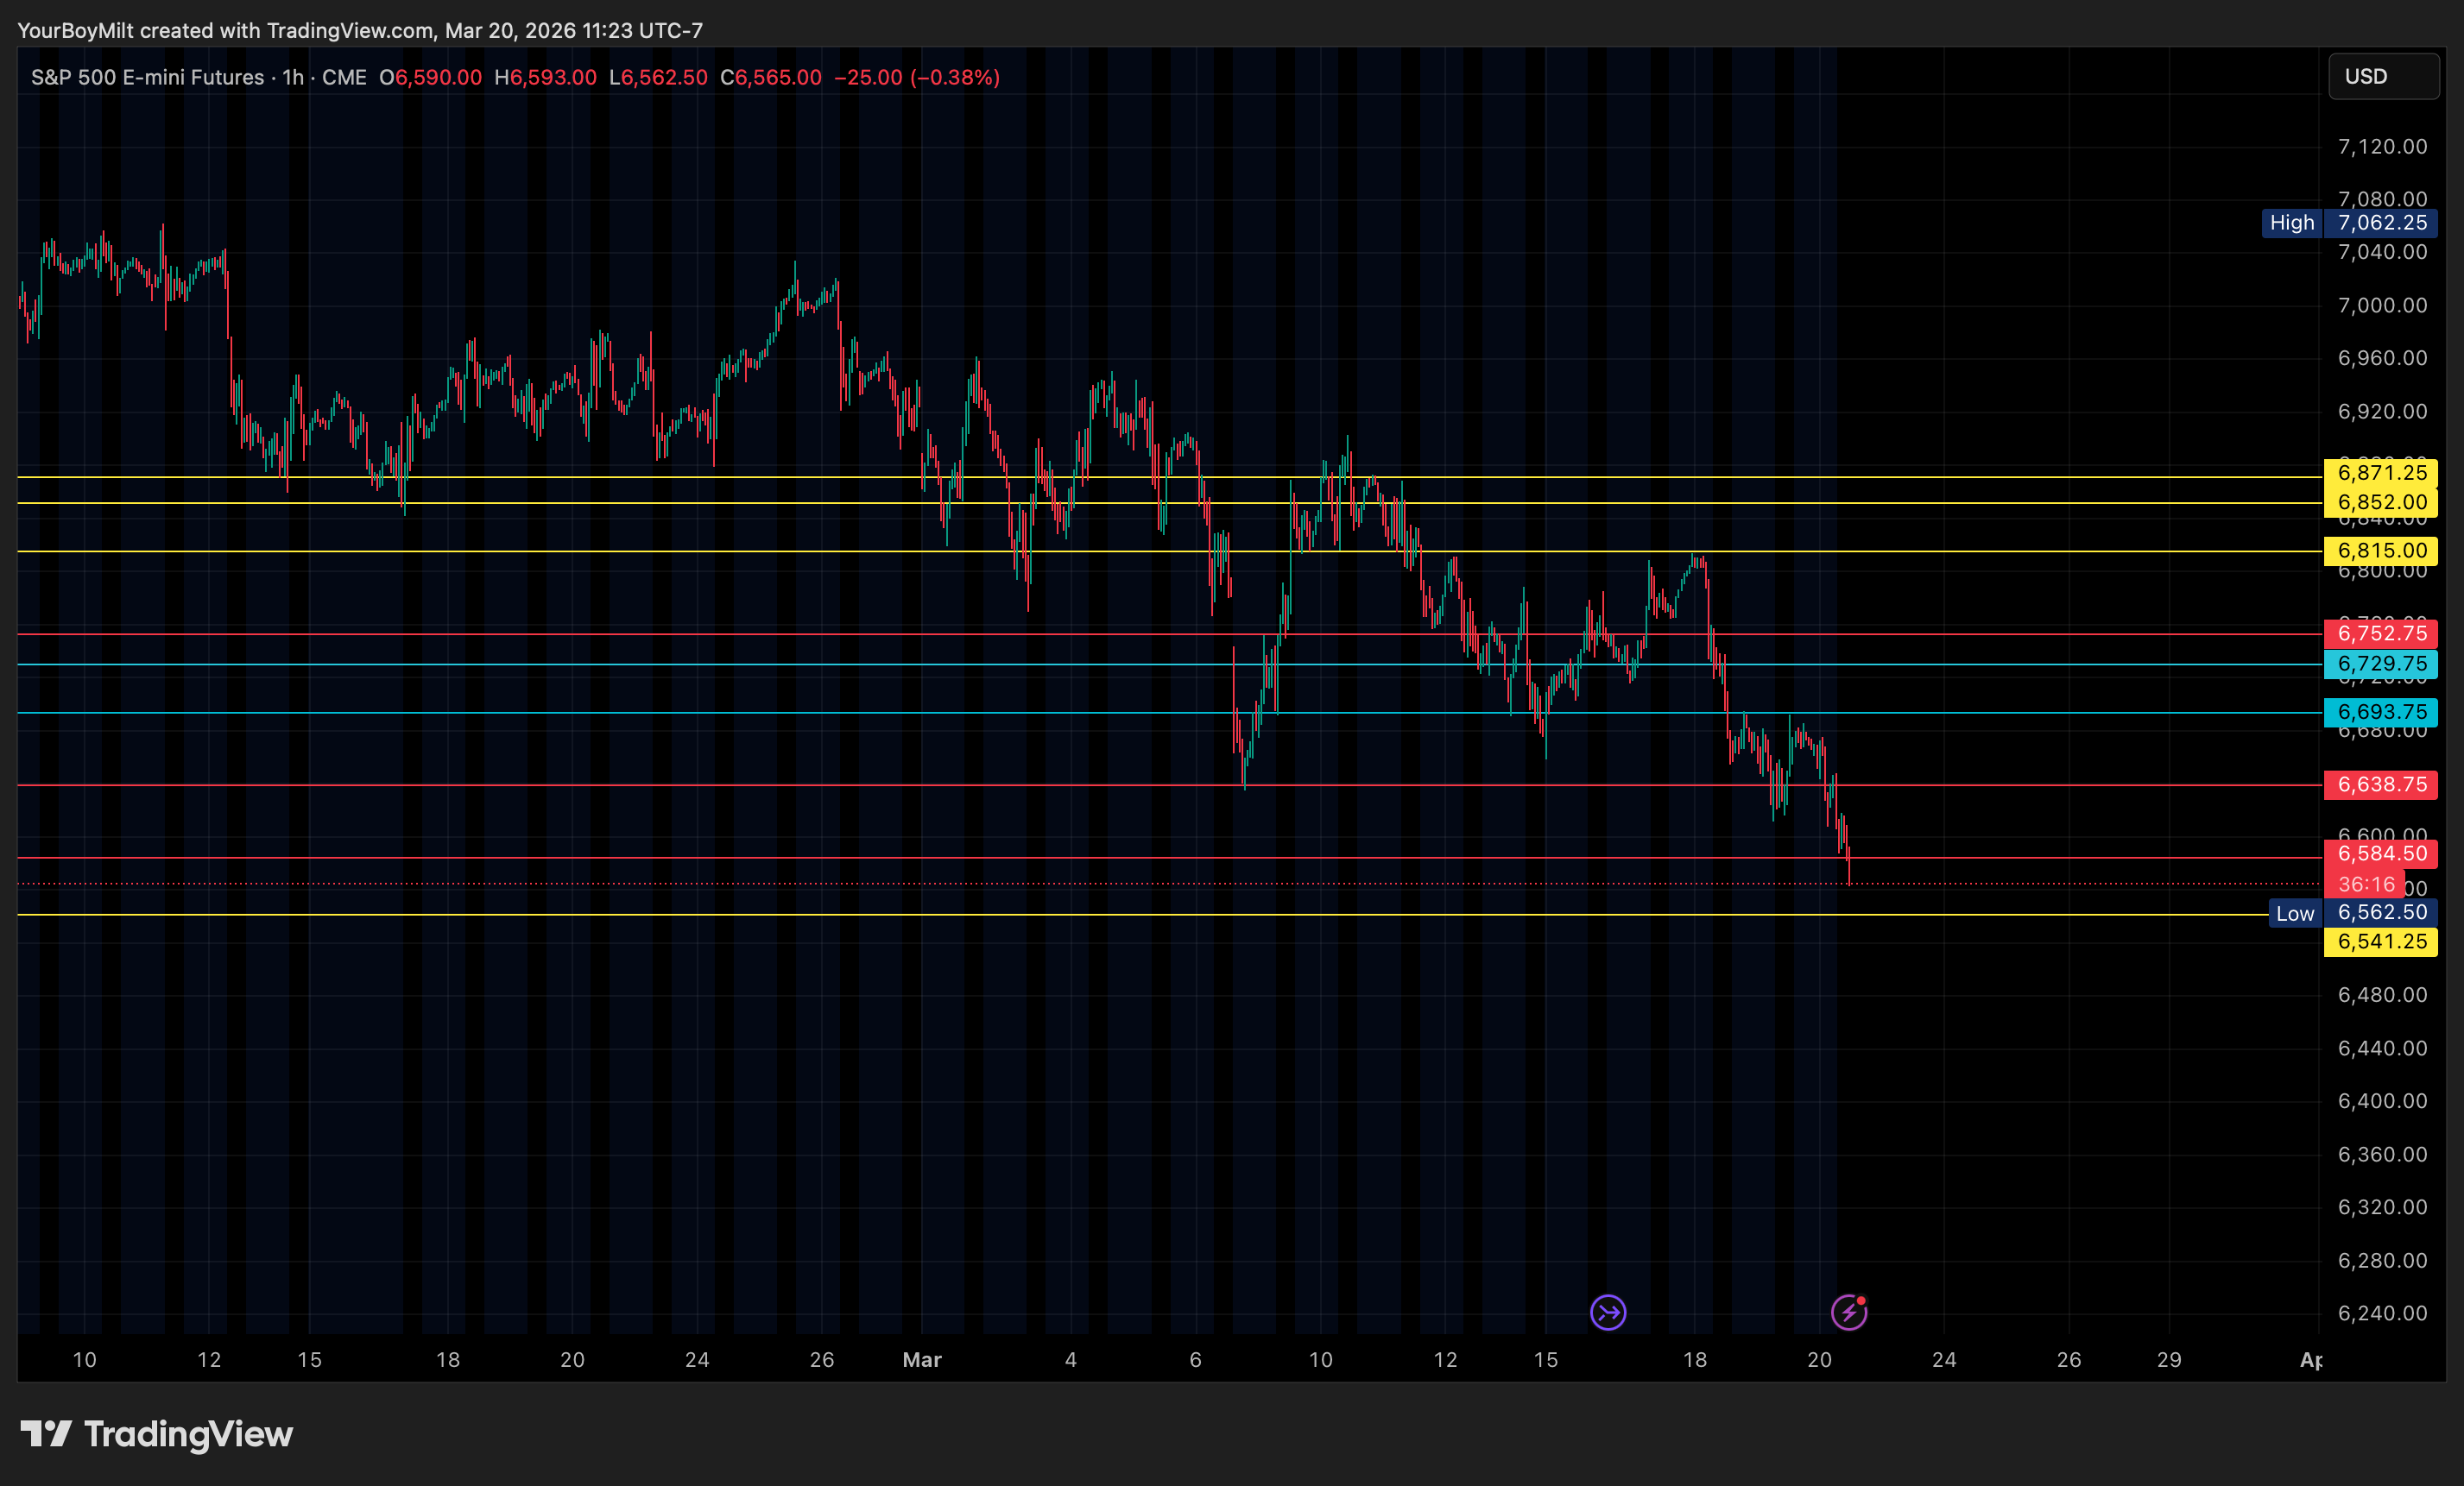
Task: Select the cyan 6,693.75 price level tag
Action: [x=2381, y=712]
